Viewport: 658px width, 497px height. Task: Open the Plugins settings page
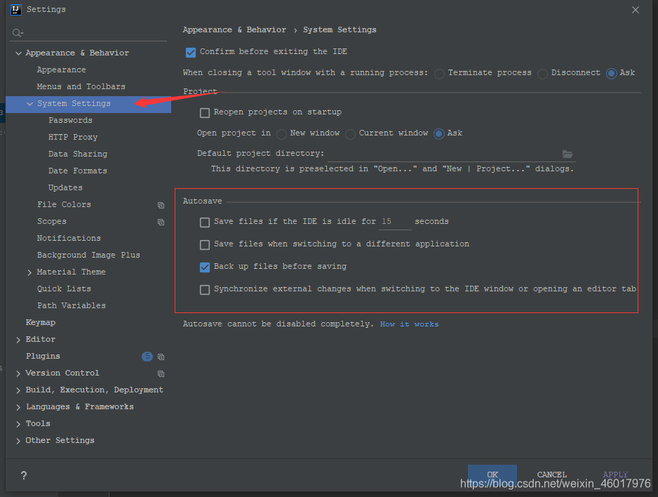point(43,356)
